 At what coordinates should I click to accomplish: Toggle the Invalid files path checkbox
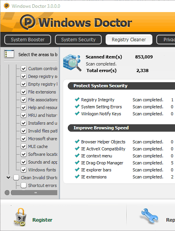(x=24, y=131)
